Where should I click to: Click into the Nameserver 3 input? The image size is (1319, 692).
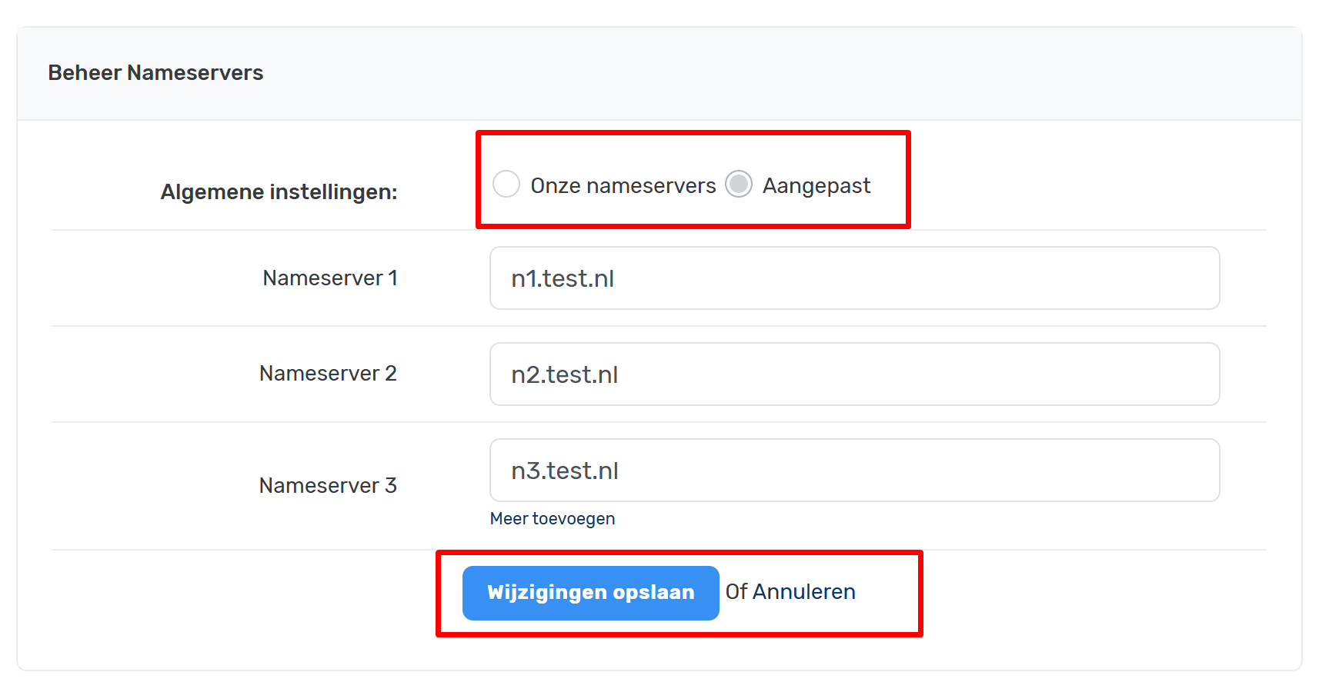(854, 471)
